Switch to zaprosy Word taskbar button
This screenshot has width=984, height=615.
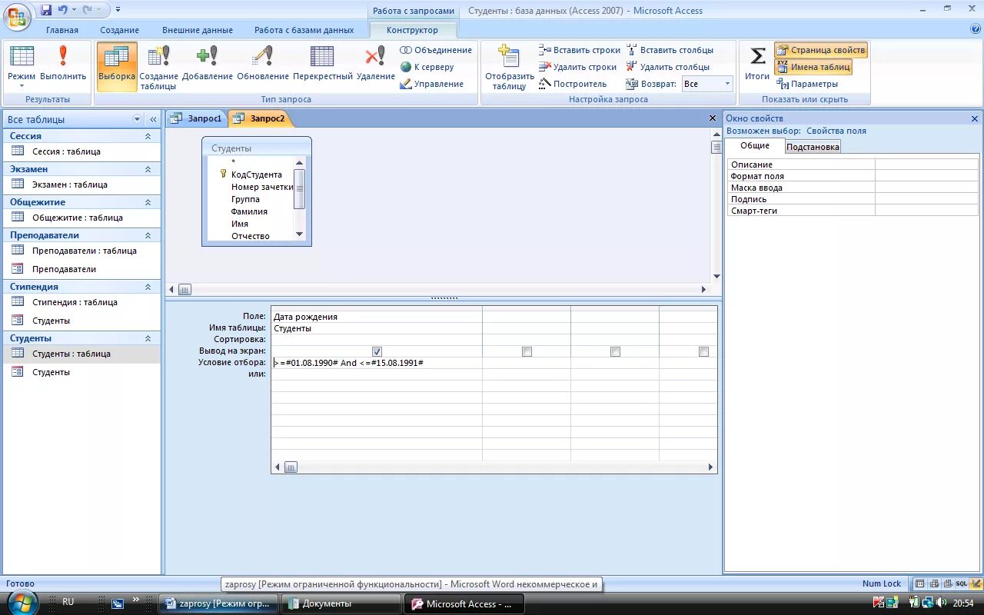pos(217,604)
